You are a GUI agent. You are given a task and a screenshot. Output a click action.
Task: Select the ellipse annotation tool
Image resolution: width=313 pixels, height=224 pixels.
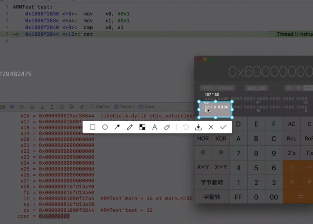coord(105,127)
